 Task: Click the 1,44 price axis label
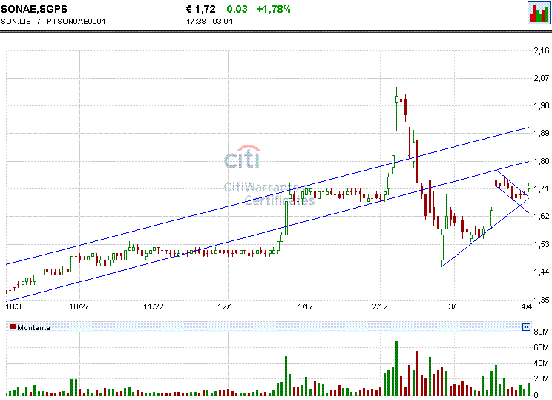[542, 272]
